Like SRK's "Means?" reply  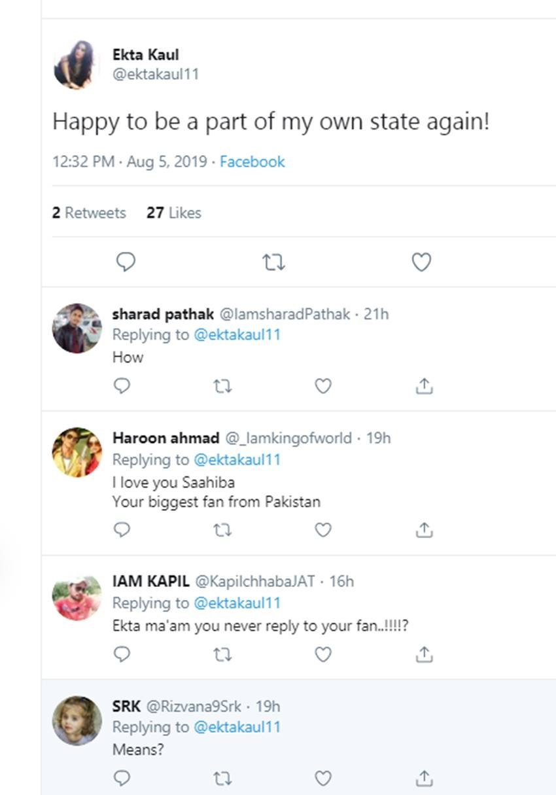(x=323, y=778)
